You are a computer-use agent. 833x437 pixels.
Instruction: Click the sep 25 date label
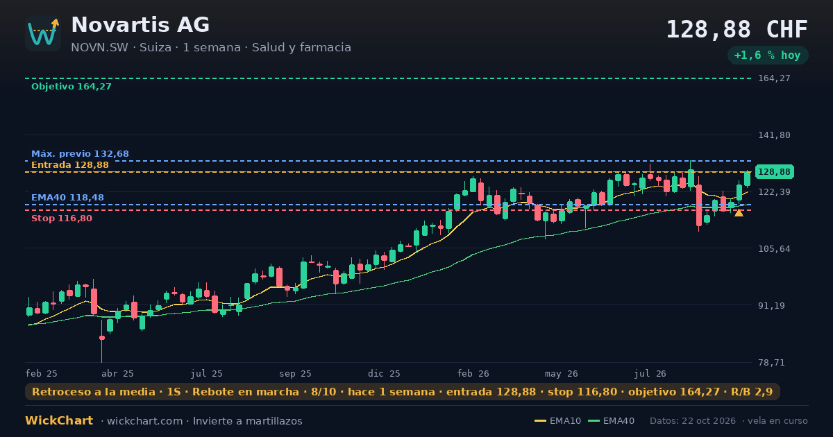click(296, 374)
